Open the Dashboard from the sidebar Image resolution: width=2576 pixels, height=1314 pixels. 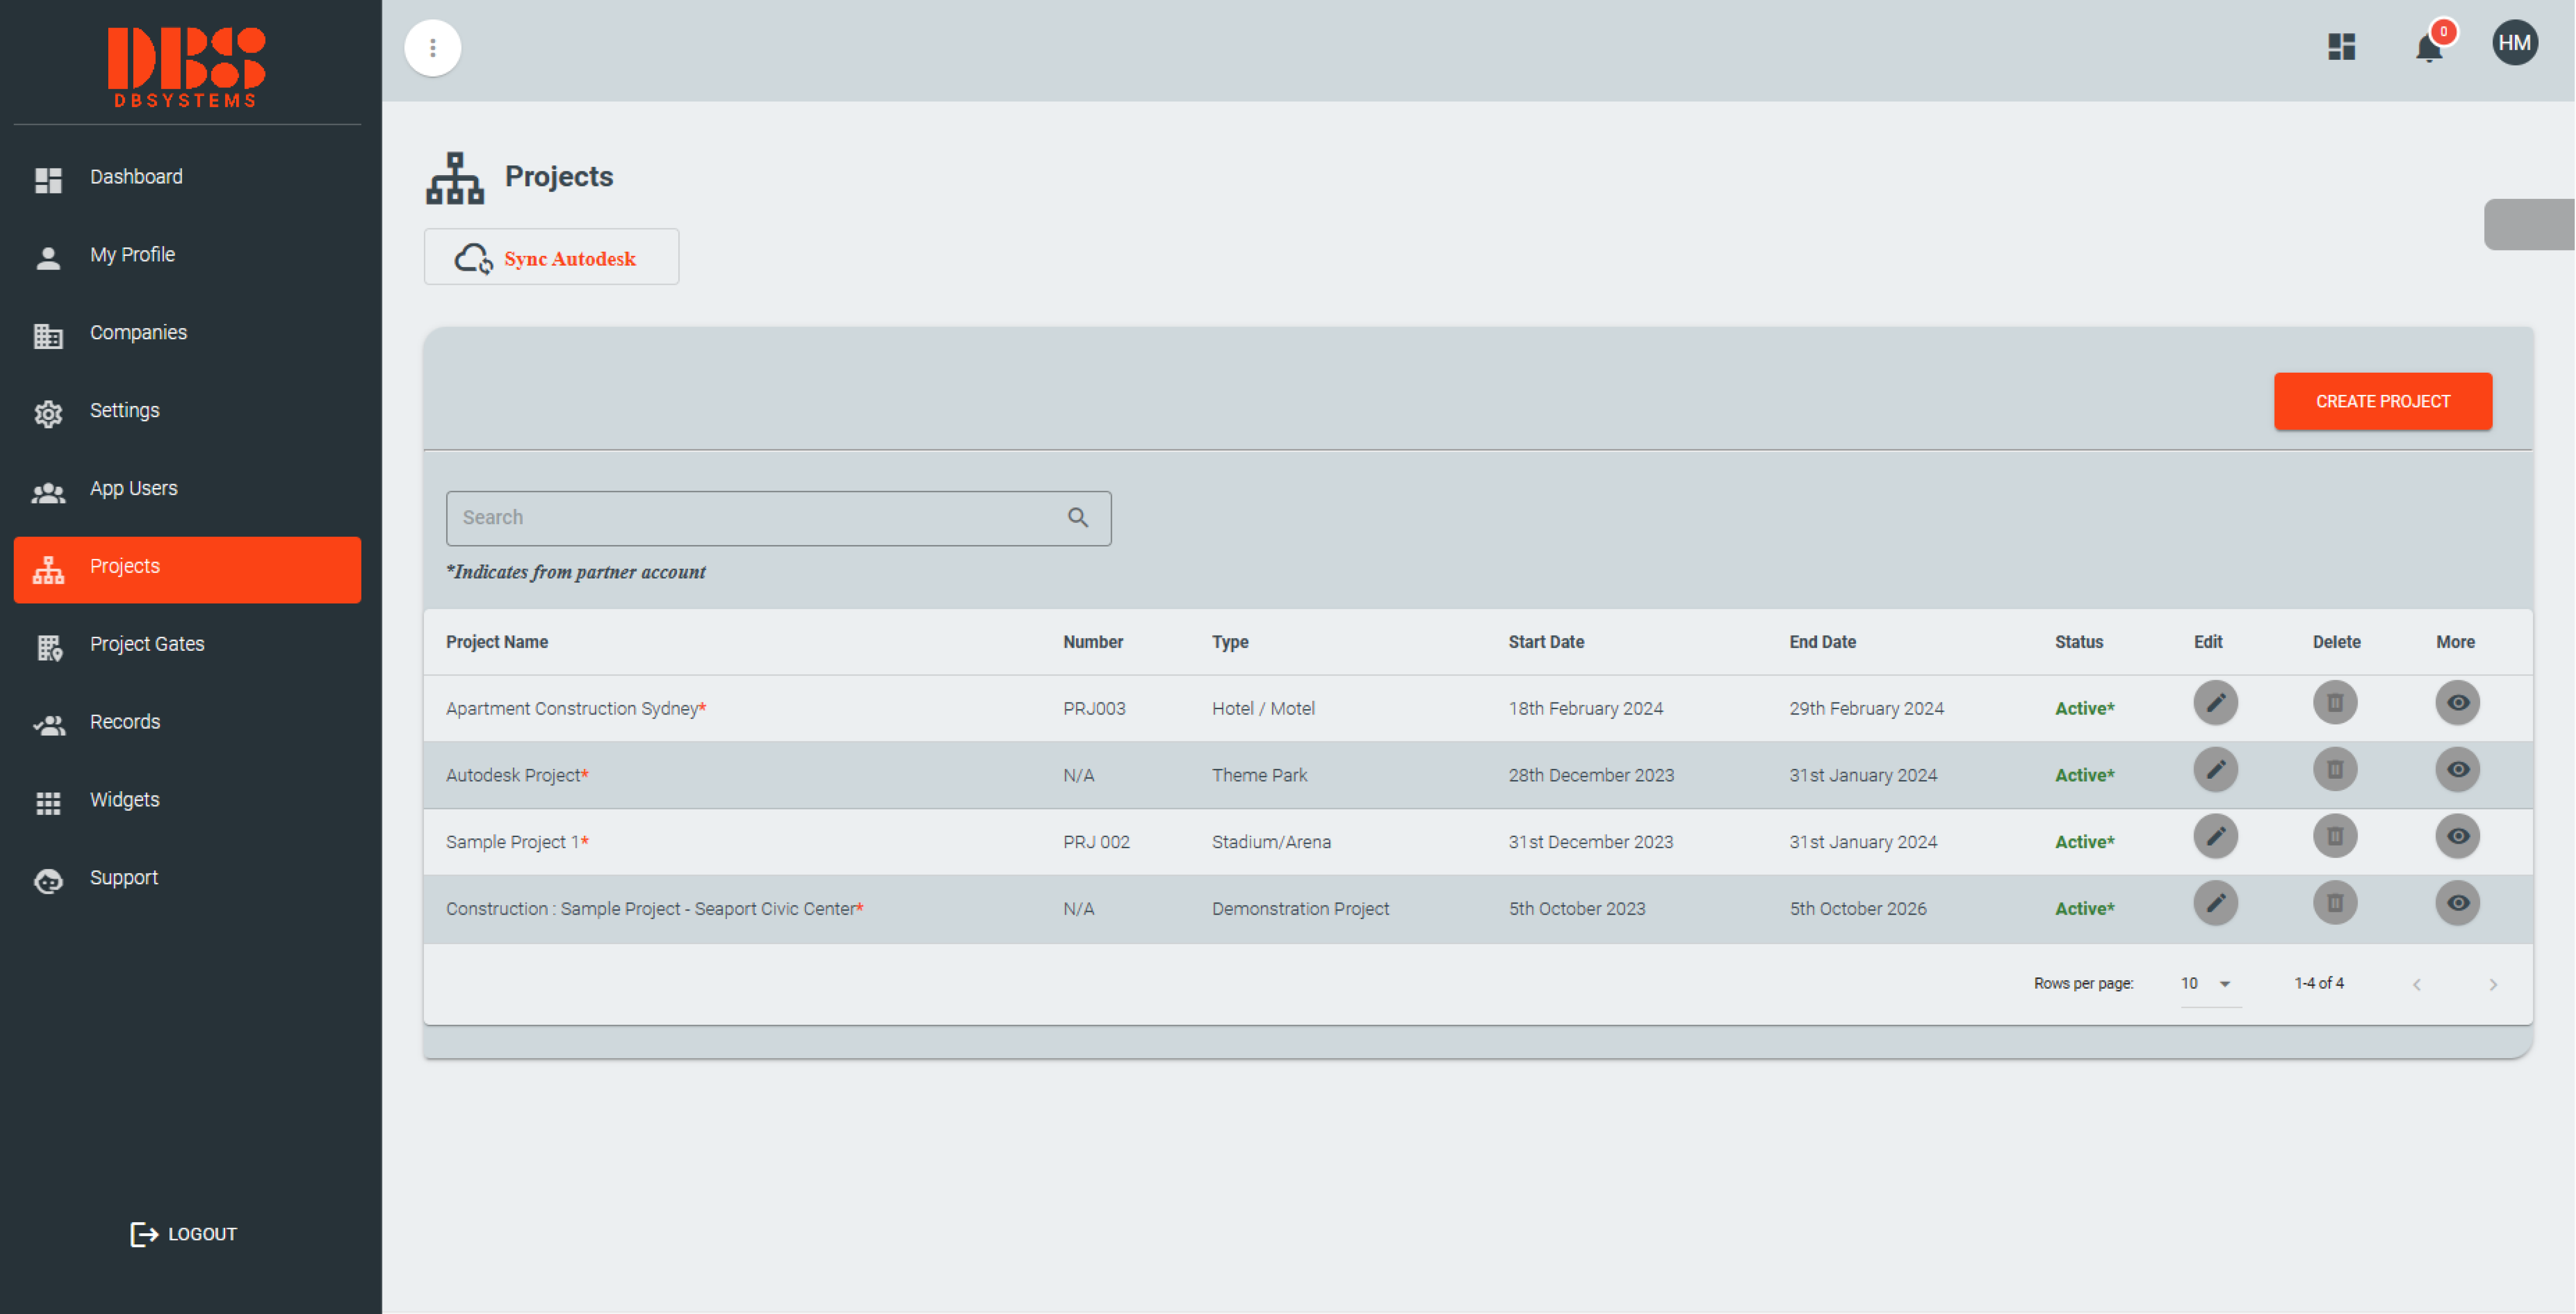[x=136, y=177]
